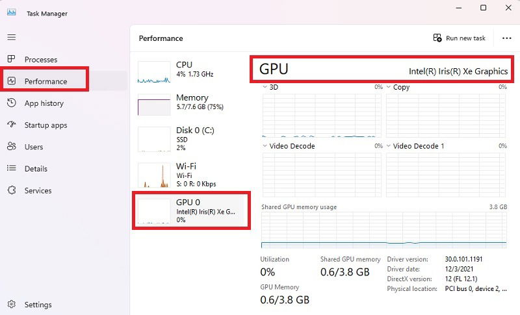Click the Details list icon
The width and height of the screenshot is (520, 315).
point(11,168)
